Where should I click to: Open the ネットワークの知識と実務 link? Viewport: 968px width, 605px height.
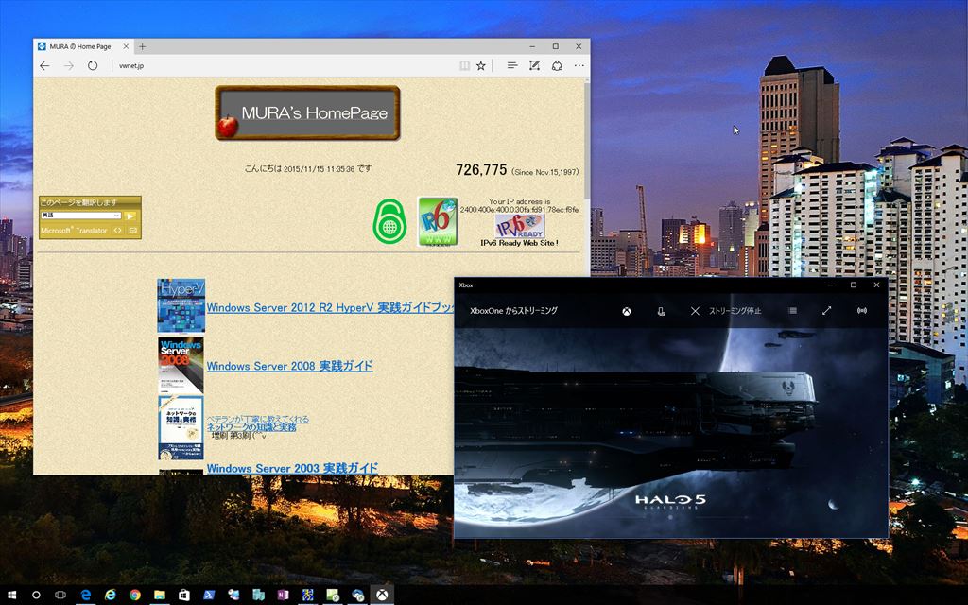click(251, 427)
